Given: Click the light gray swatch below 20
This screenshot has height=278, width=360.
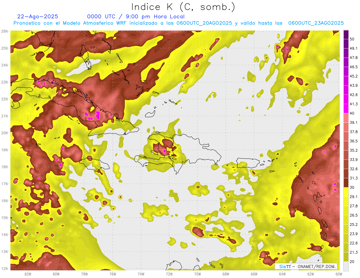Looking at the screenshot, I should [346, 266].
